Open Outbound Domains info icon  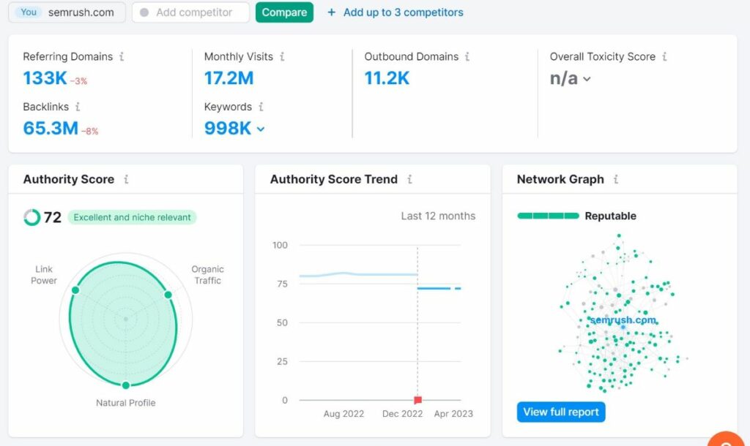(467, 56)
